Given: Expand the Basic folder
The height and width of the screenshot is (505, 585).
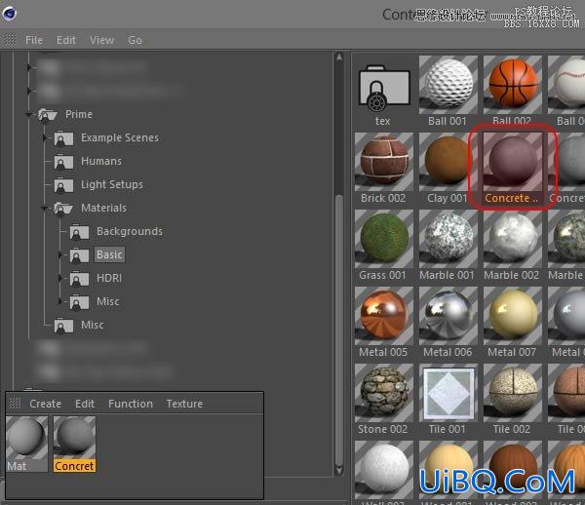Looking at the screenshot, I should (x=60, y=254).
